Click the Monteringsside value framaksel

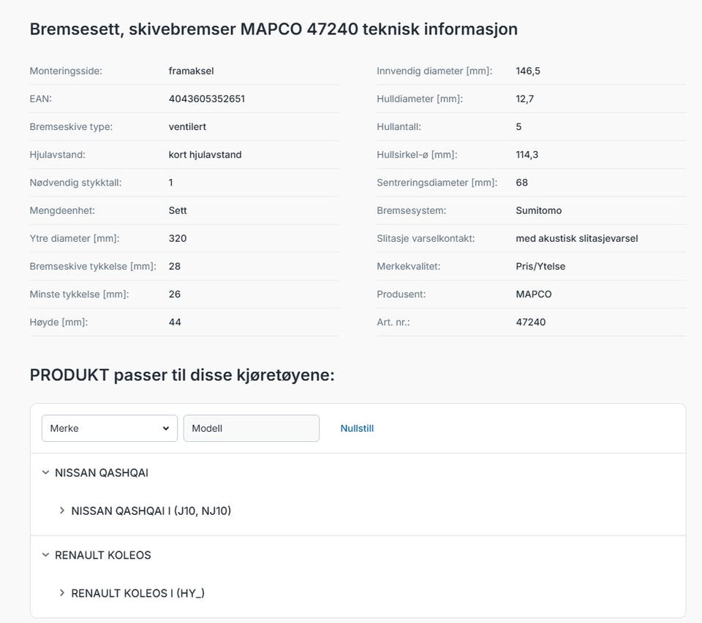(191, 71)
